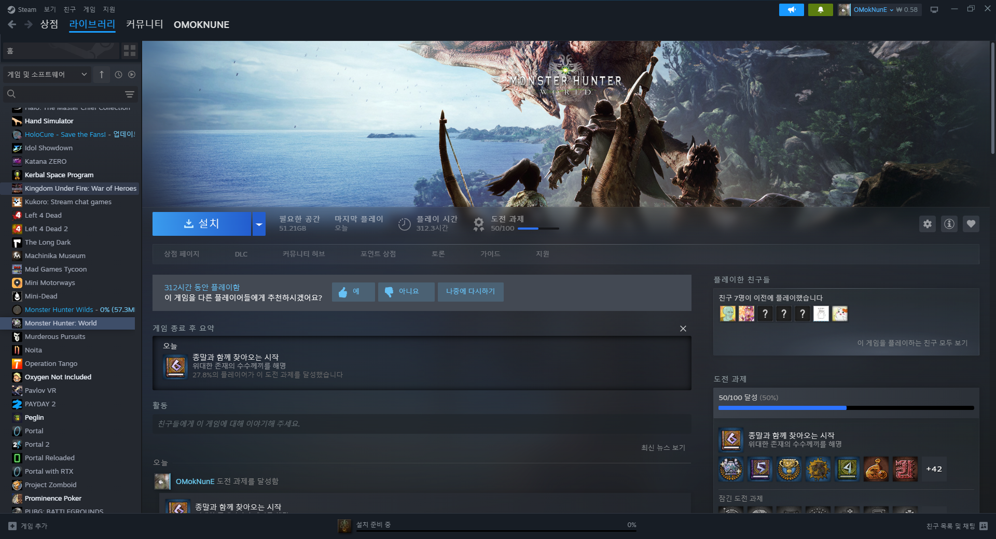Open the OMOKNUNE profile tab
Screen dimensions: 996x539
(x=201, y=24)
